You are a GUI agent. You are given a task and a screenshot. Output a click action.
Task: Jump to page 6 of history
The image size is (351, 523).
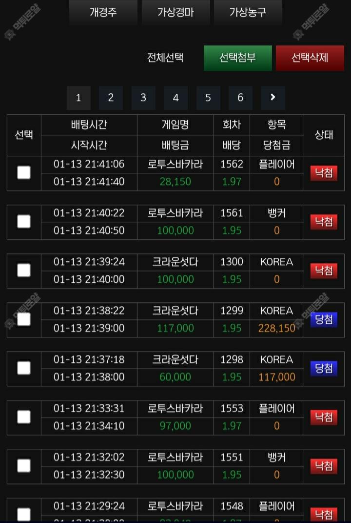240,98
